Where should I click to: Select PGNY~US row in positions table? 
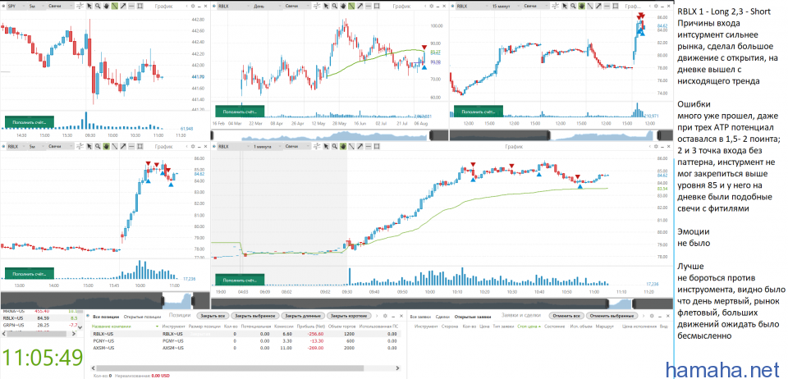point(245,340)
